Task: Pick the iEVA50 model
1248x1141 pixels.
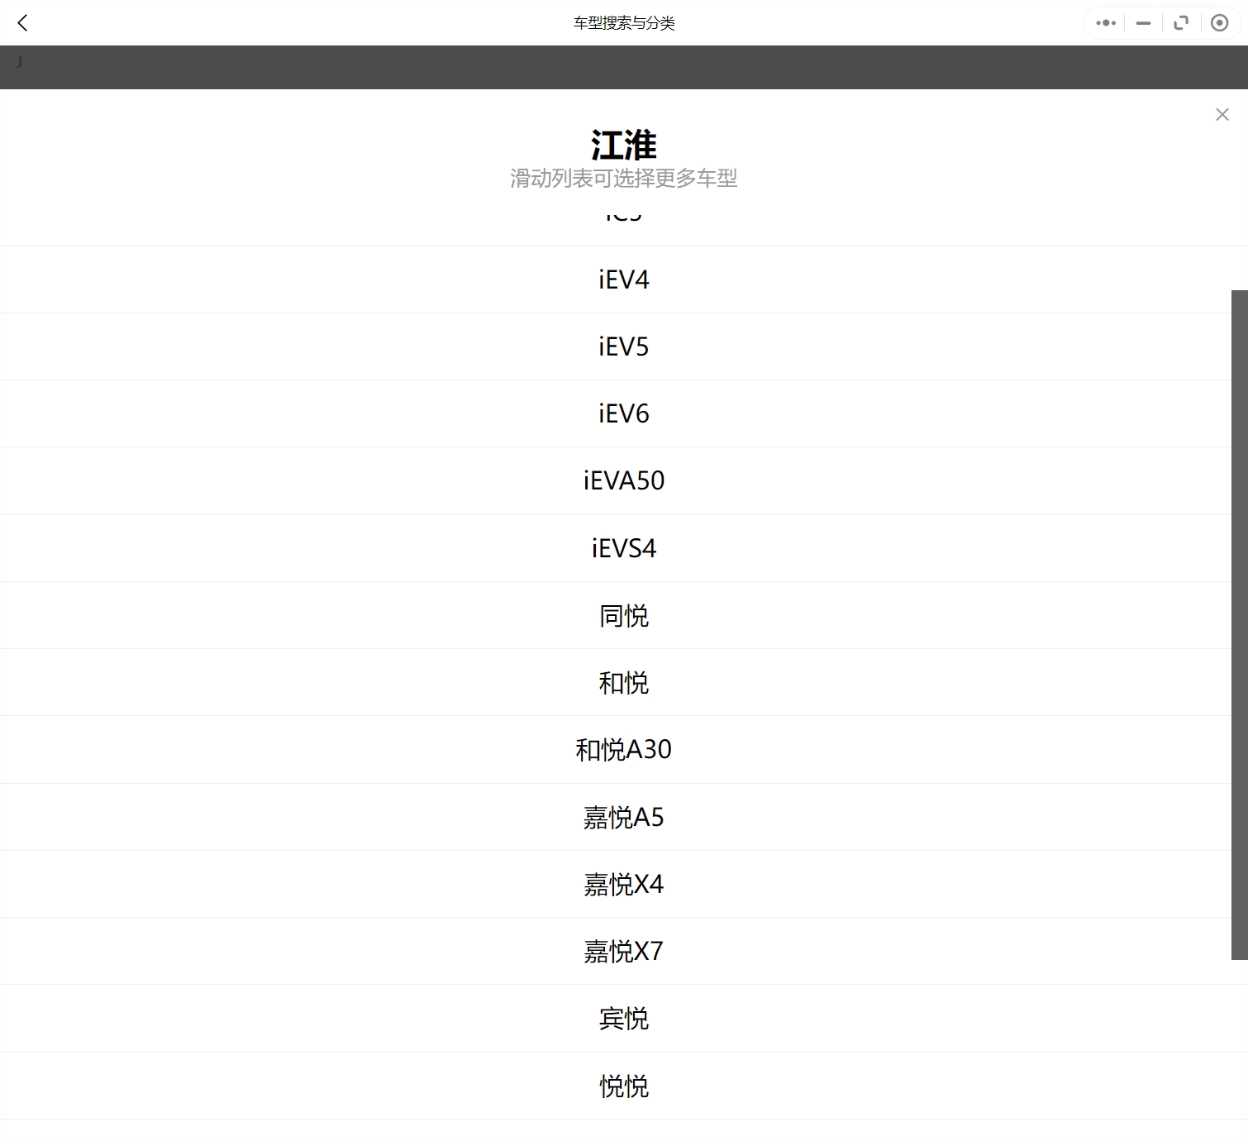Action: pyautogui.click(x=623, y=480)
